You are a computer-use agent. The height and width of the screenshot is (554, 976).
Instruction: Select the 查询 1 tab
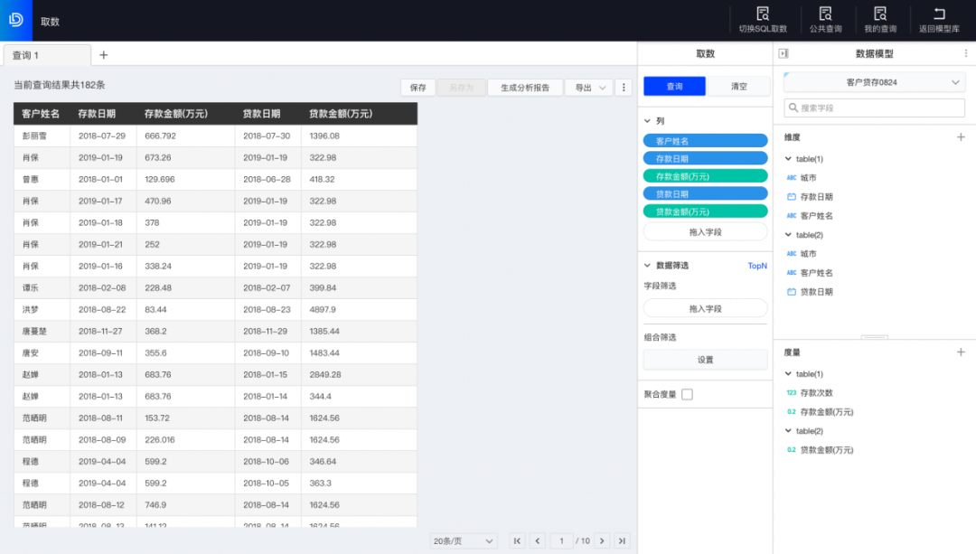(x=45, y=55)
